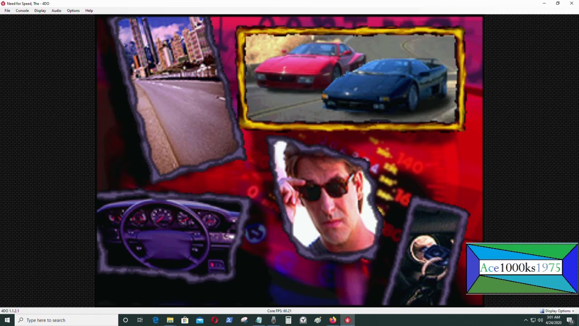Open the Options menu
The image size is (579, 326).
click(73, 10)
